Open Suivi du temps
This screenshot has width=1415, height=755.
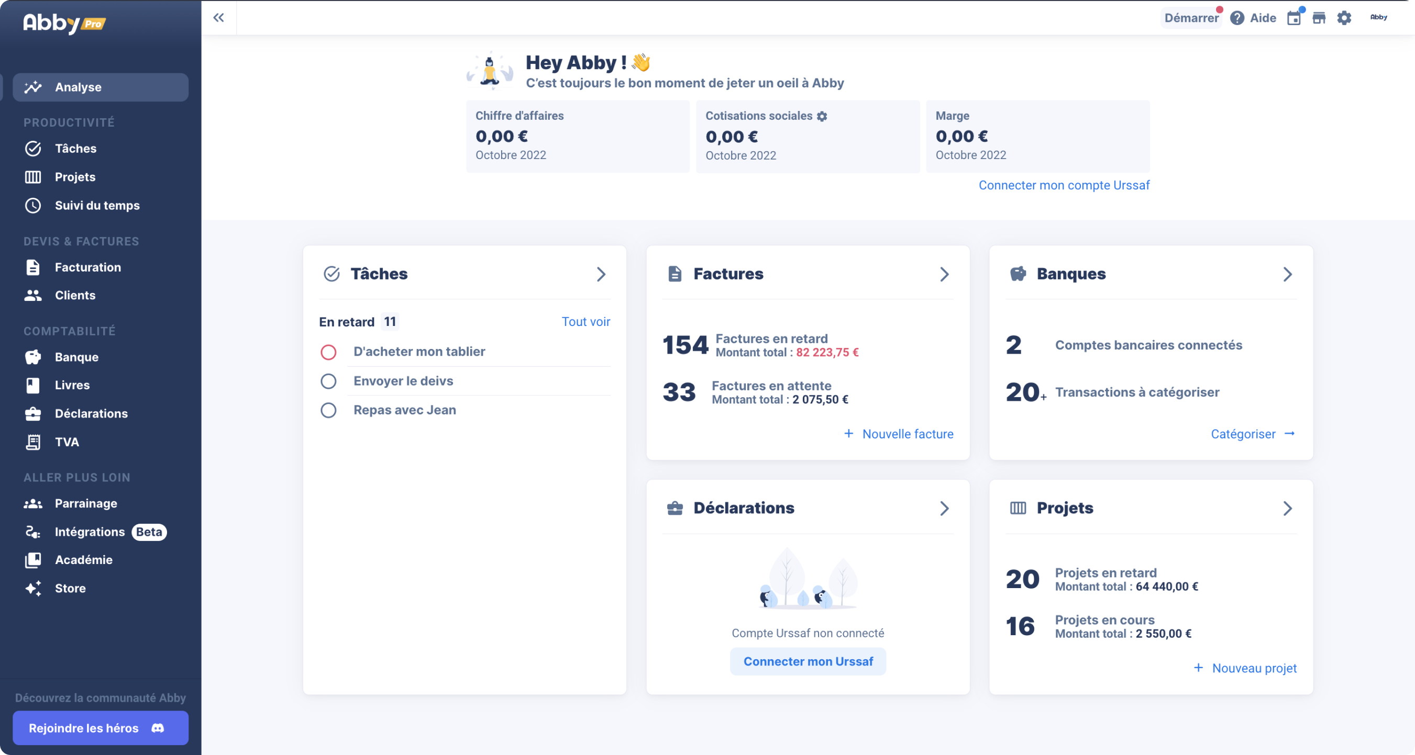click(x=96, y=205)
